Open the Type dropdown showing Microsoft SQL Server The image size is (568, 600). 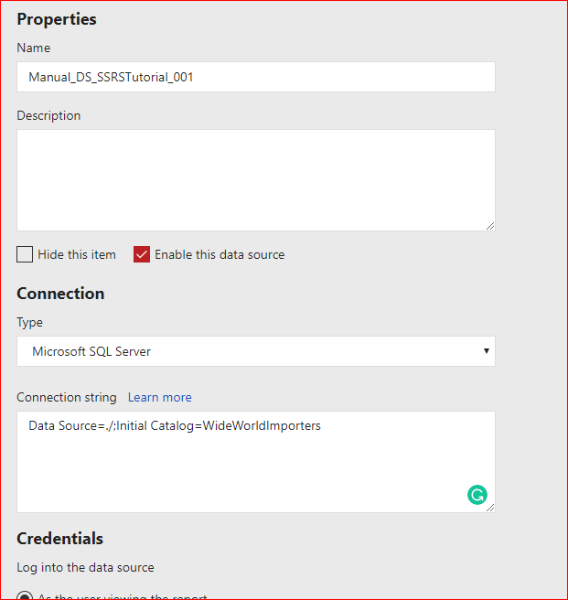point(255,351)
